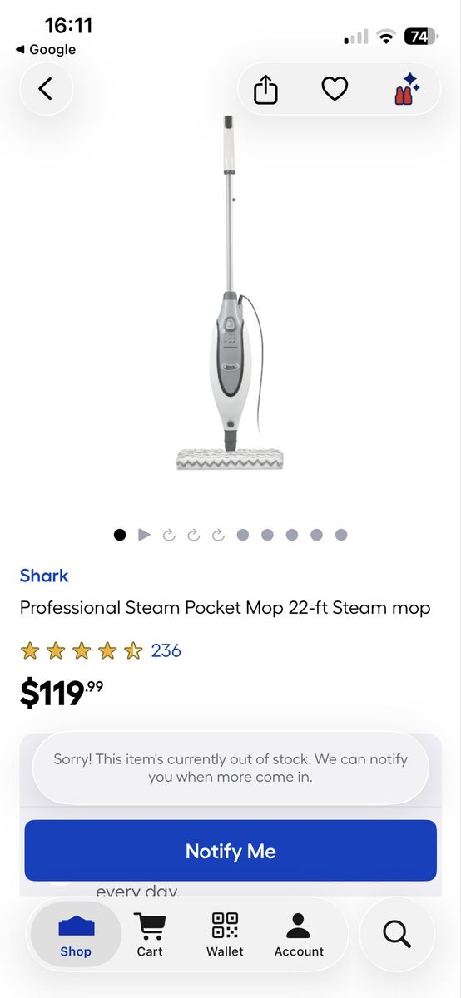Switch to the Cart tab
This screenshot has height=998, width=461.
click(150, 935)
